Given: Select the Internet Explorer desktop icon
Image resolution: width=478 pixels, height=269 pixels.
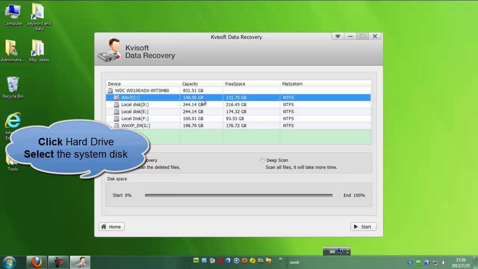Looking at the screenshot, I should pos(13,121).
